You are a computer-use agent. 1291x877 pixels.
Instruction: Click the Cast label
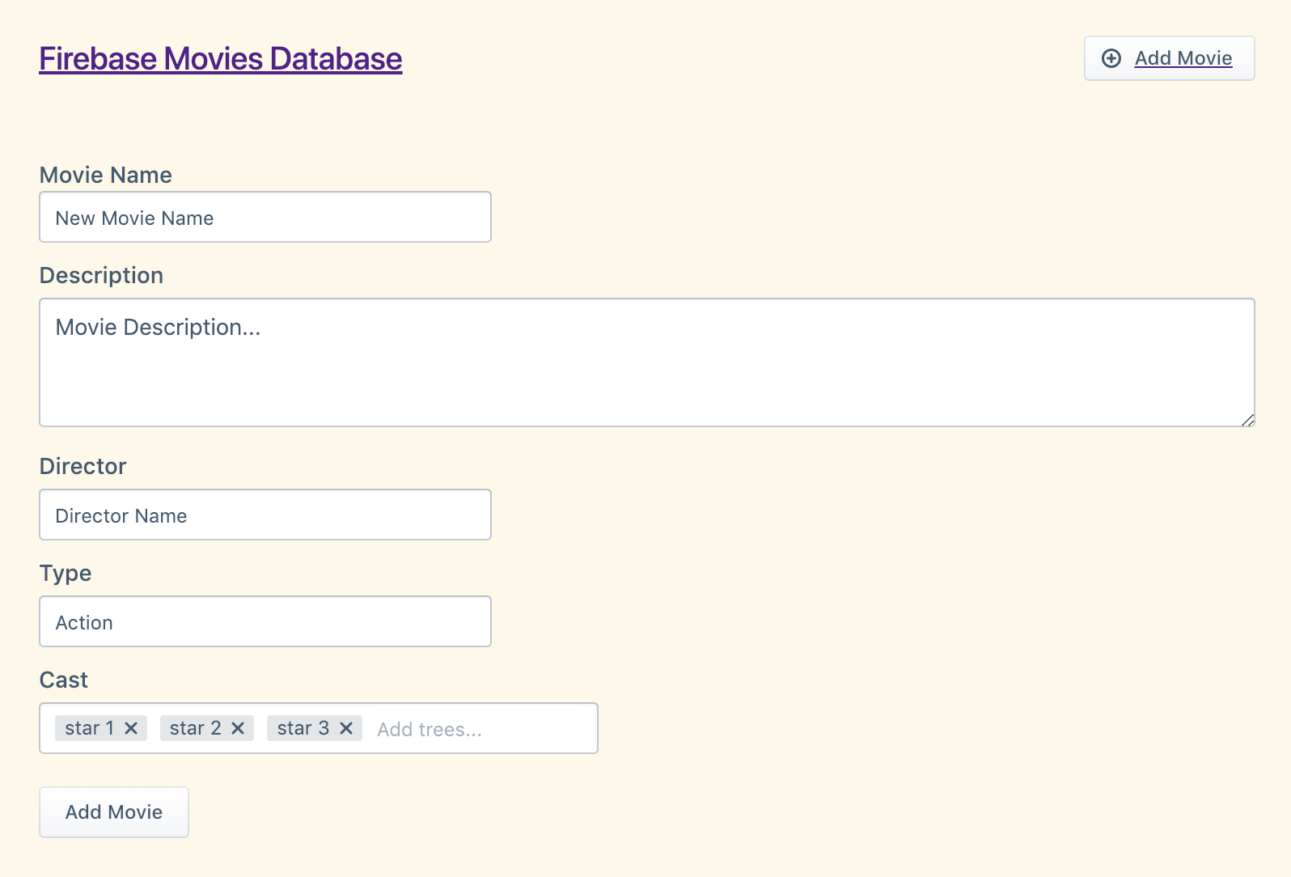tap(64, 680)
